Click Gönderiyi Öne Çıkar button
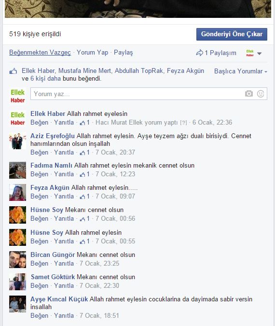The height and width of the screenshot is (326, 275). click(x=232, y=34)
